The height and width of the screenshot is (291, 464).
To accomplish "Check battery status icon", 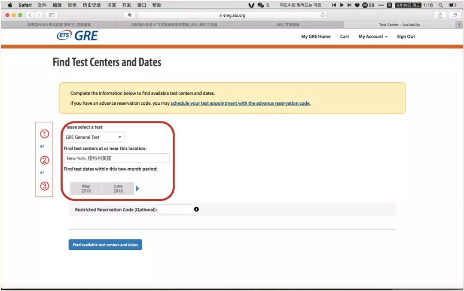I will tap(452, 5).
